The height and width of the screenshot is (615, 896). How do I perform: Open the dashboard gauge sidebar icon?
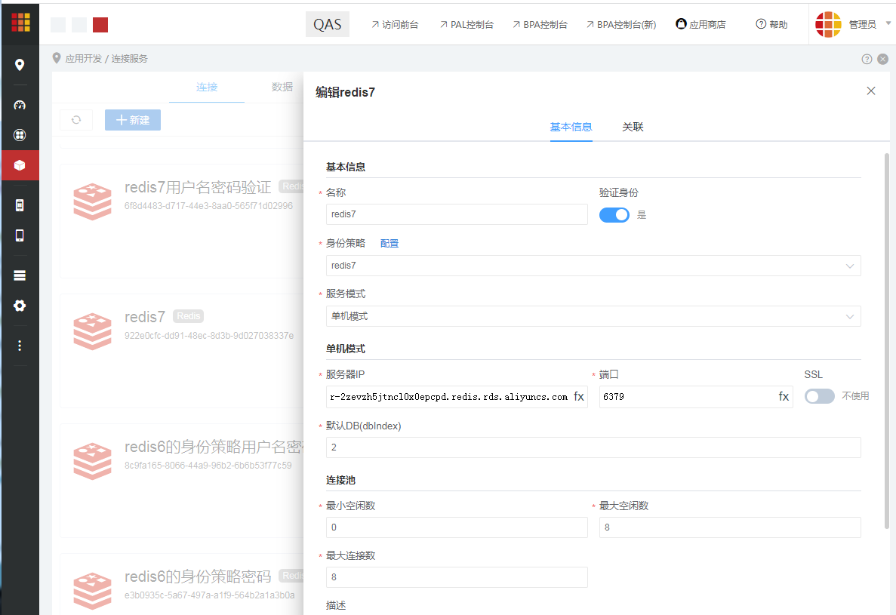[20, 105]
